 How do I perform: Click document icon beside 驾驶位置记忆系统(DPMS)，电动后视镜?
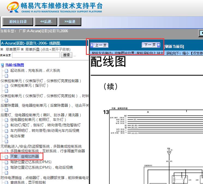point(6,168)
